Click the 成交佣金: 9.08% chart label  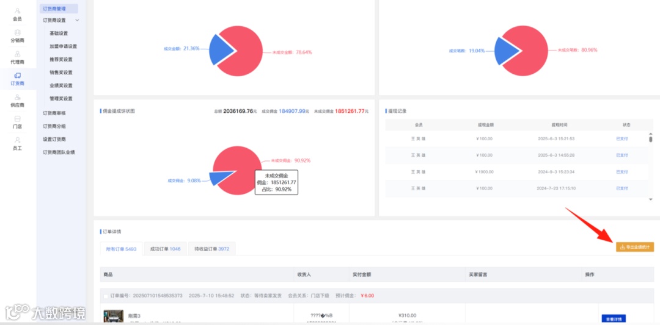coord(184,180)
